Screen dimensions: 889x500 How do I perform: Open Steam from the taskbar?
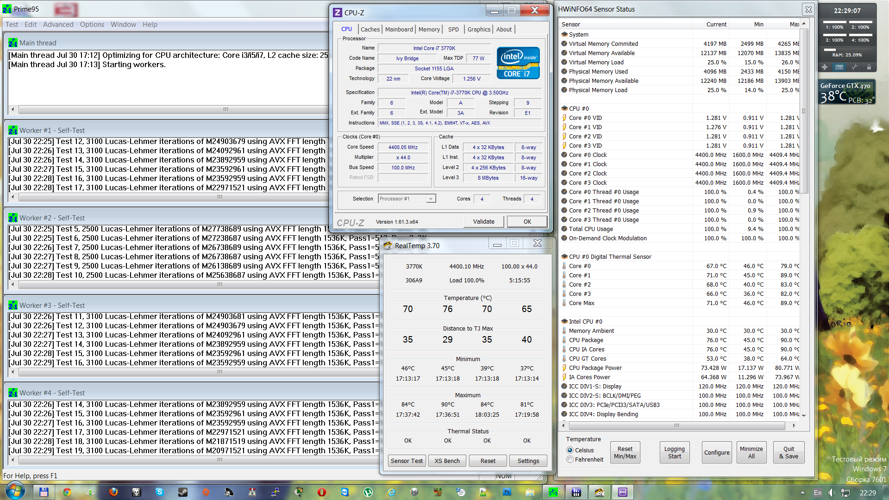183,492
